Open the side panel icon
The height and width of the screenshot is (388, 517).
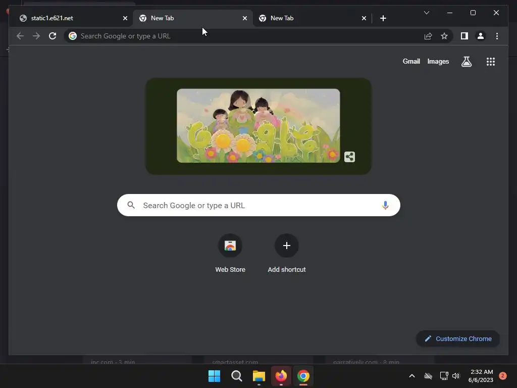(464, 36)
